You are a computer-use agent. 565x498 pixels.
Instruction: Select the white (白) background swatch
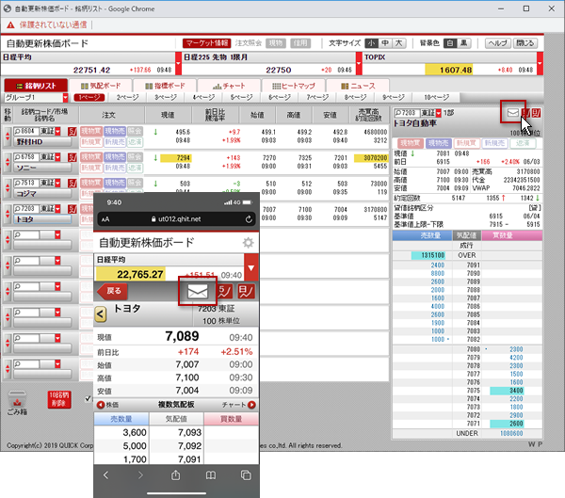click(451, 43)
